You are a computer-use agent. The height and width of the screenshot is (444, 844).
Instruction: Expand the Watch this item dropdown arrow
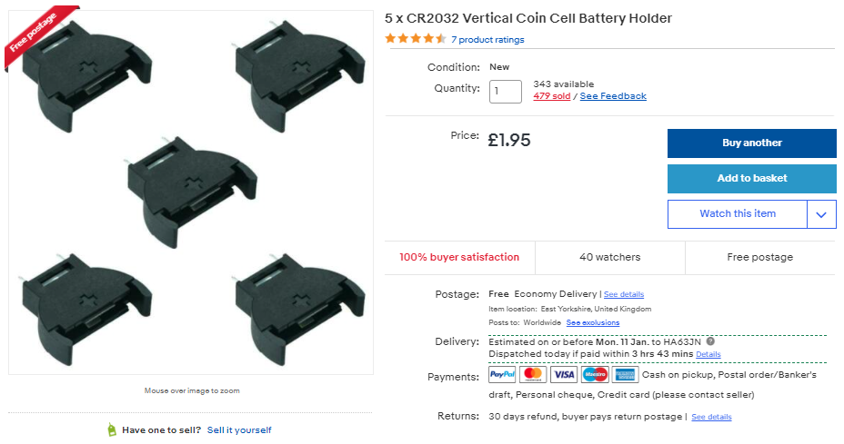click(x=821, y=214)
